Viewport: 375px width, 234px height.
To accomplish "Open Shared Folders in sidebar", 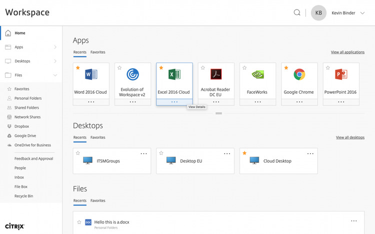I will (x=26, y=108).
